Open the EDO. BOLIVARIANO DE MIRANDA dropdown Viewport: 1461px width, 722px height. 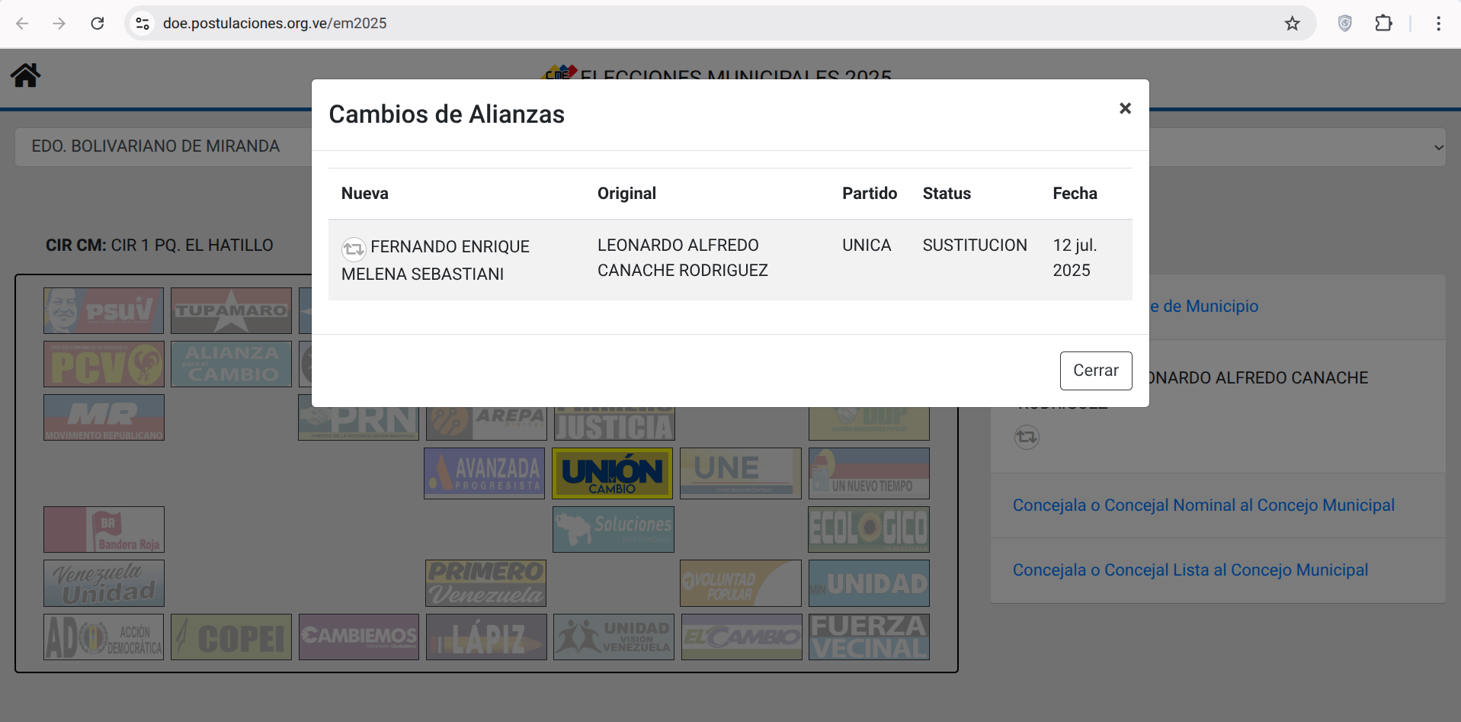(x=163, y=146)
